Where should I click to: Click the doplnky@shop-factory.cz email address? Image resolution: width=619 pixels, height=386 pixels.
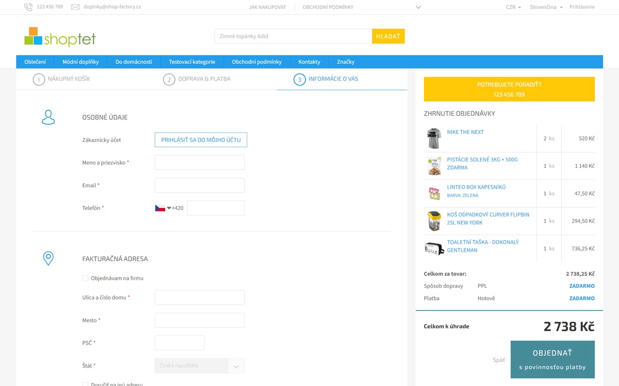coord(112,7)
